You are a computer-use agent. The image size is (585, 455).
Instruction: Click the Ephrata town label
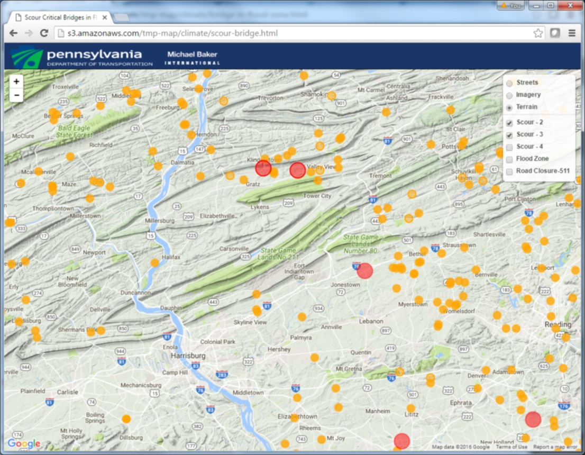click(x=460, y=403)
